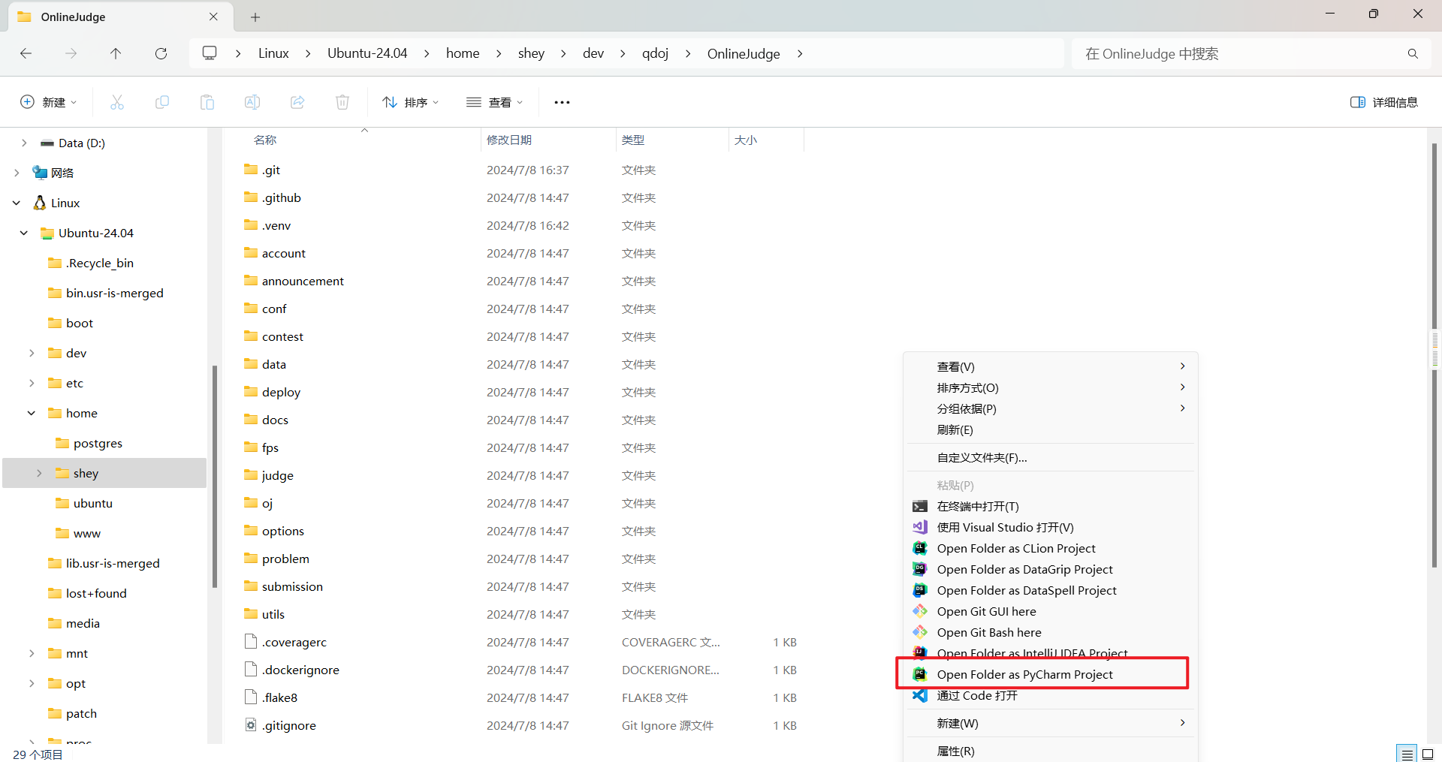Image resolution: width=1442 pixels, height=762 pixels.
Task: Go back to the previous folder
Action: pyautogui.click(x=26, y=53)
